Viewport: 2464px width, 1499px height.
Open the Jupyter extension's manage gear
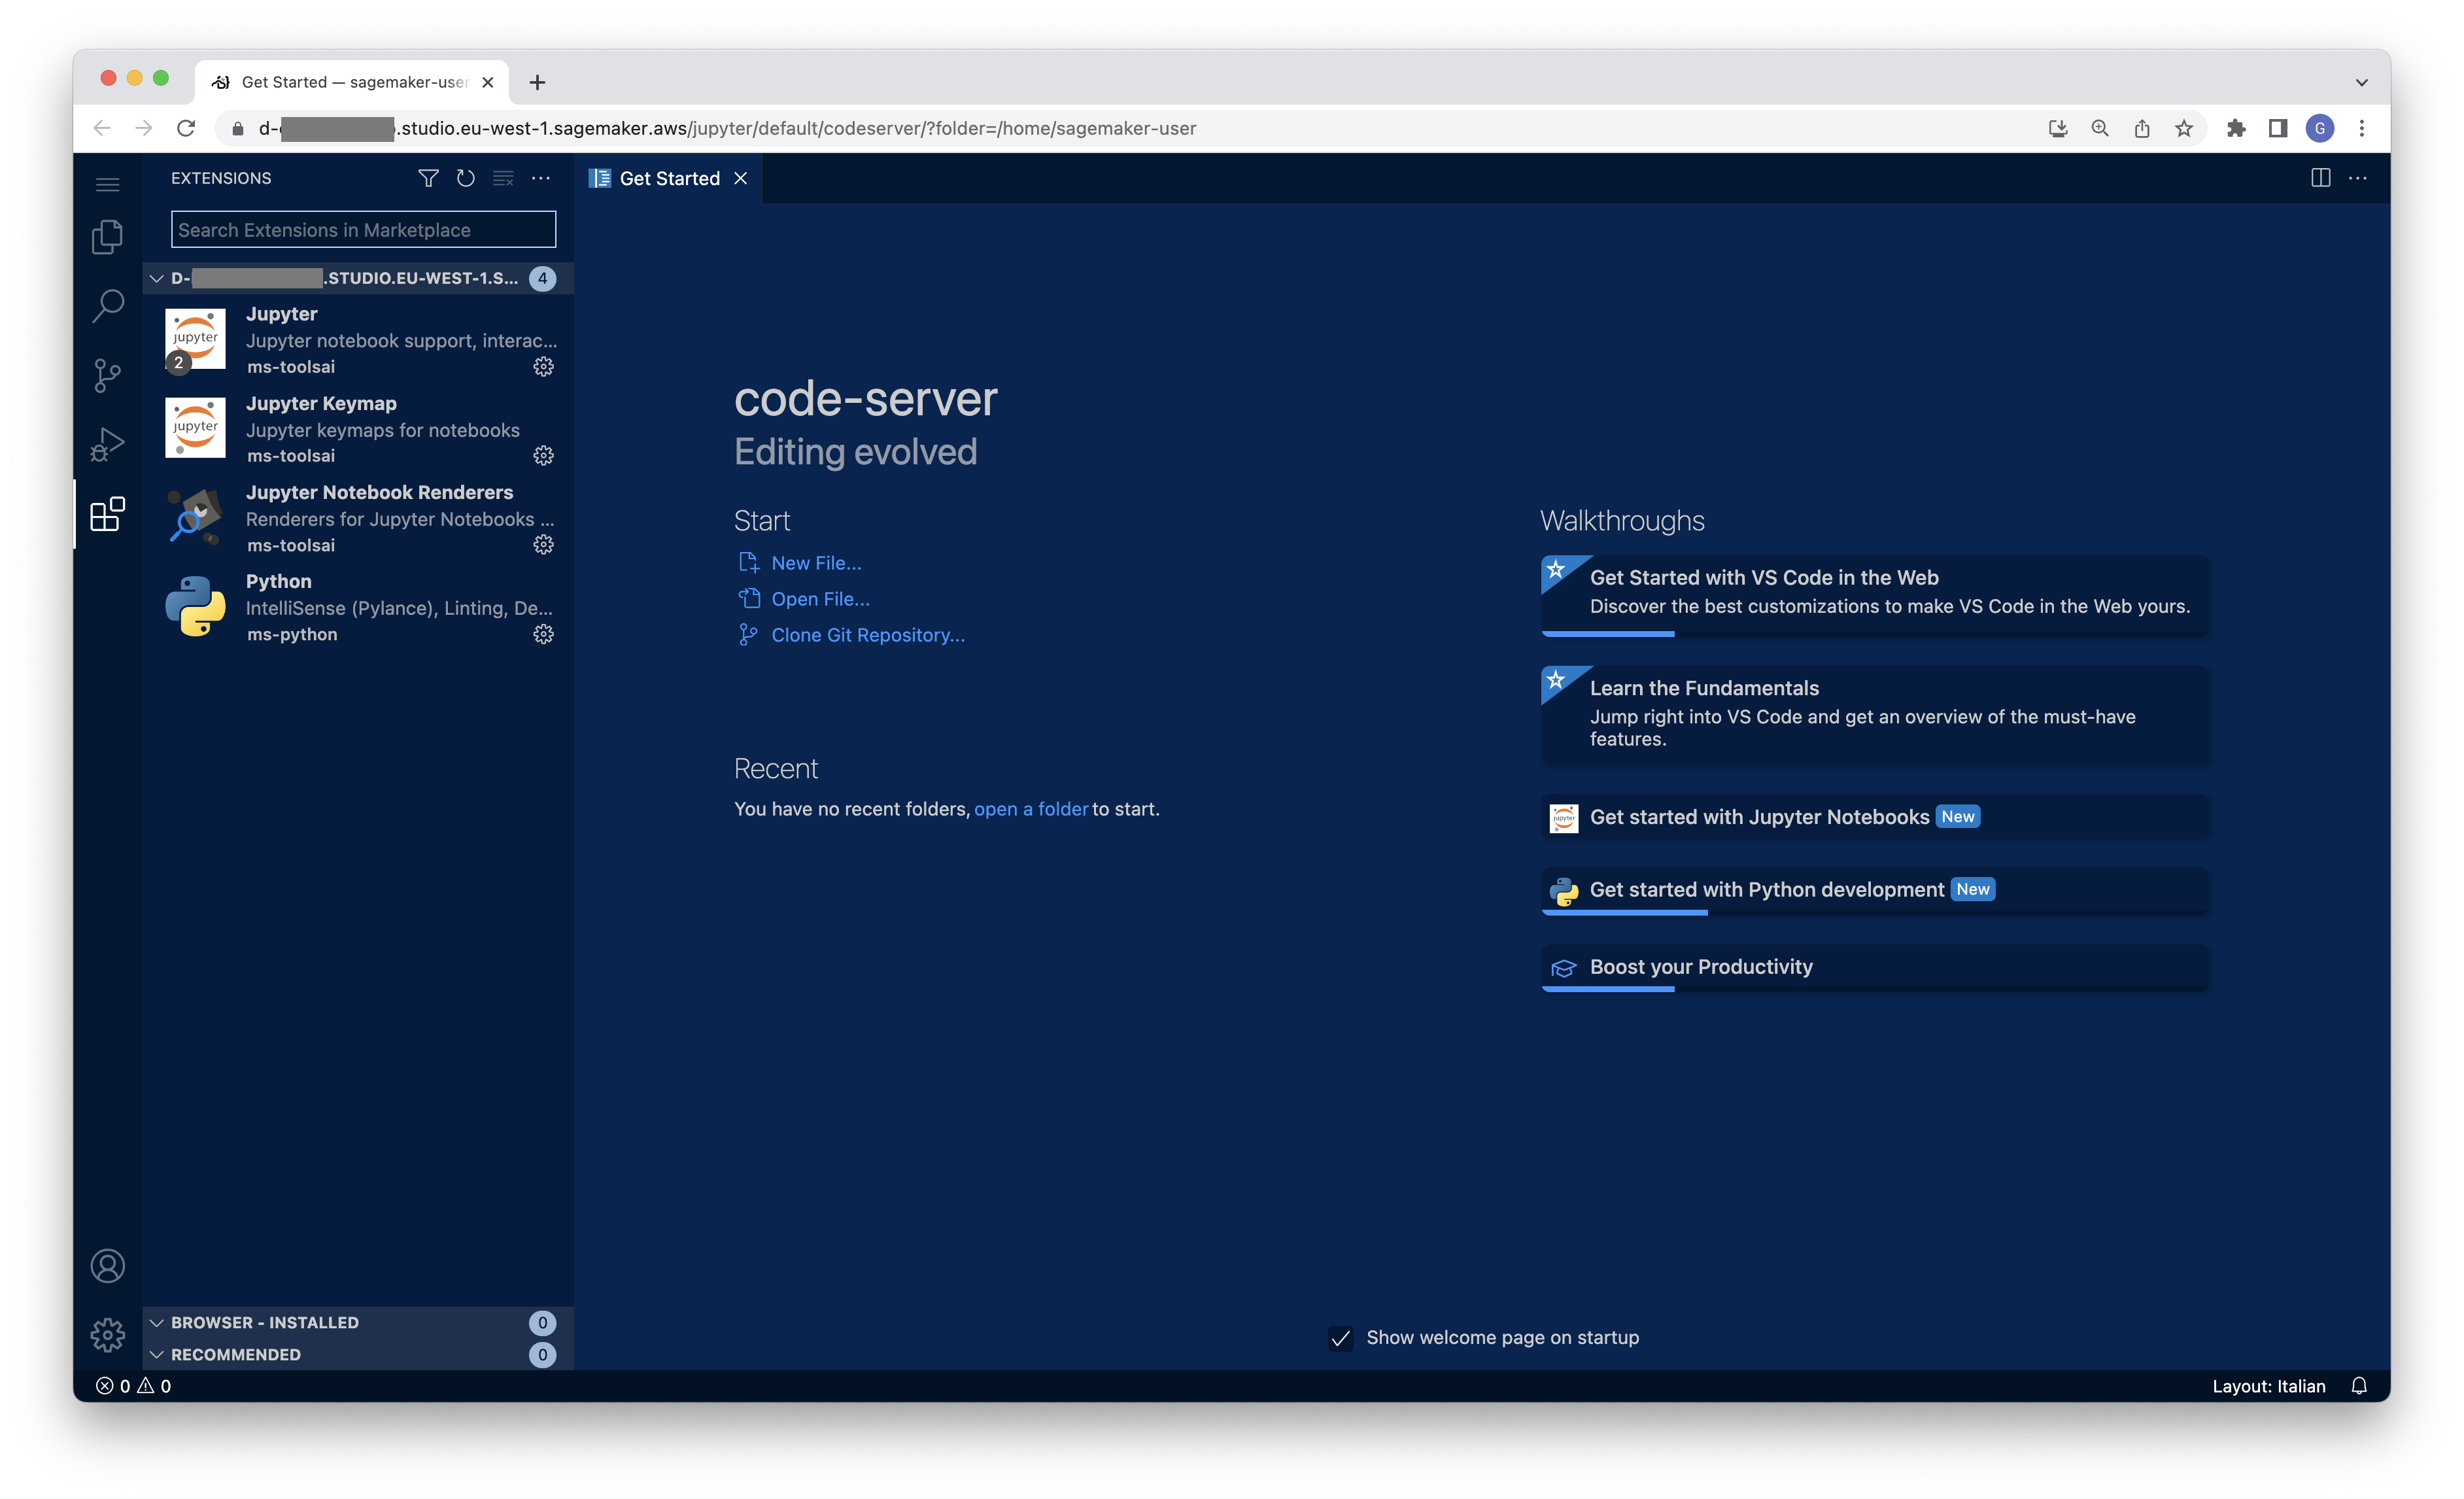coord(543,367)
